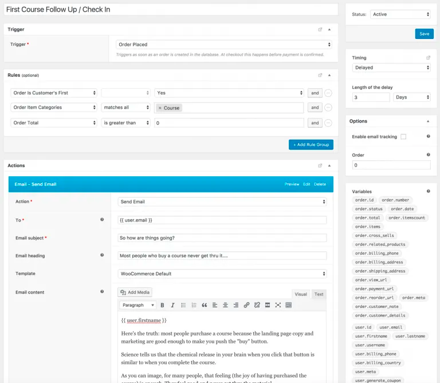
Task: Center align text in editor
Action: click(x=225, y=305)
